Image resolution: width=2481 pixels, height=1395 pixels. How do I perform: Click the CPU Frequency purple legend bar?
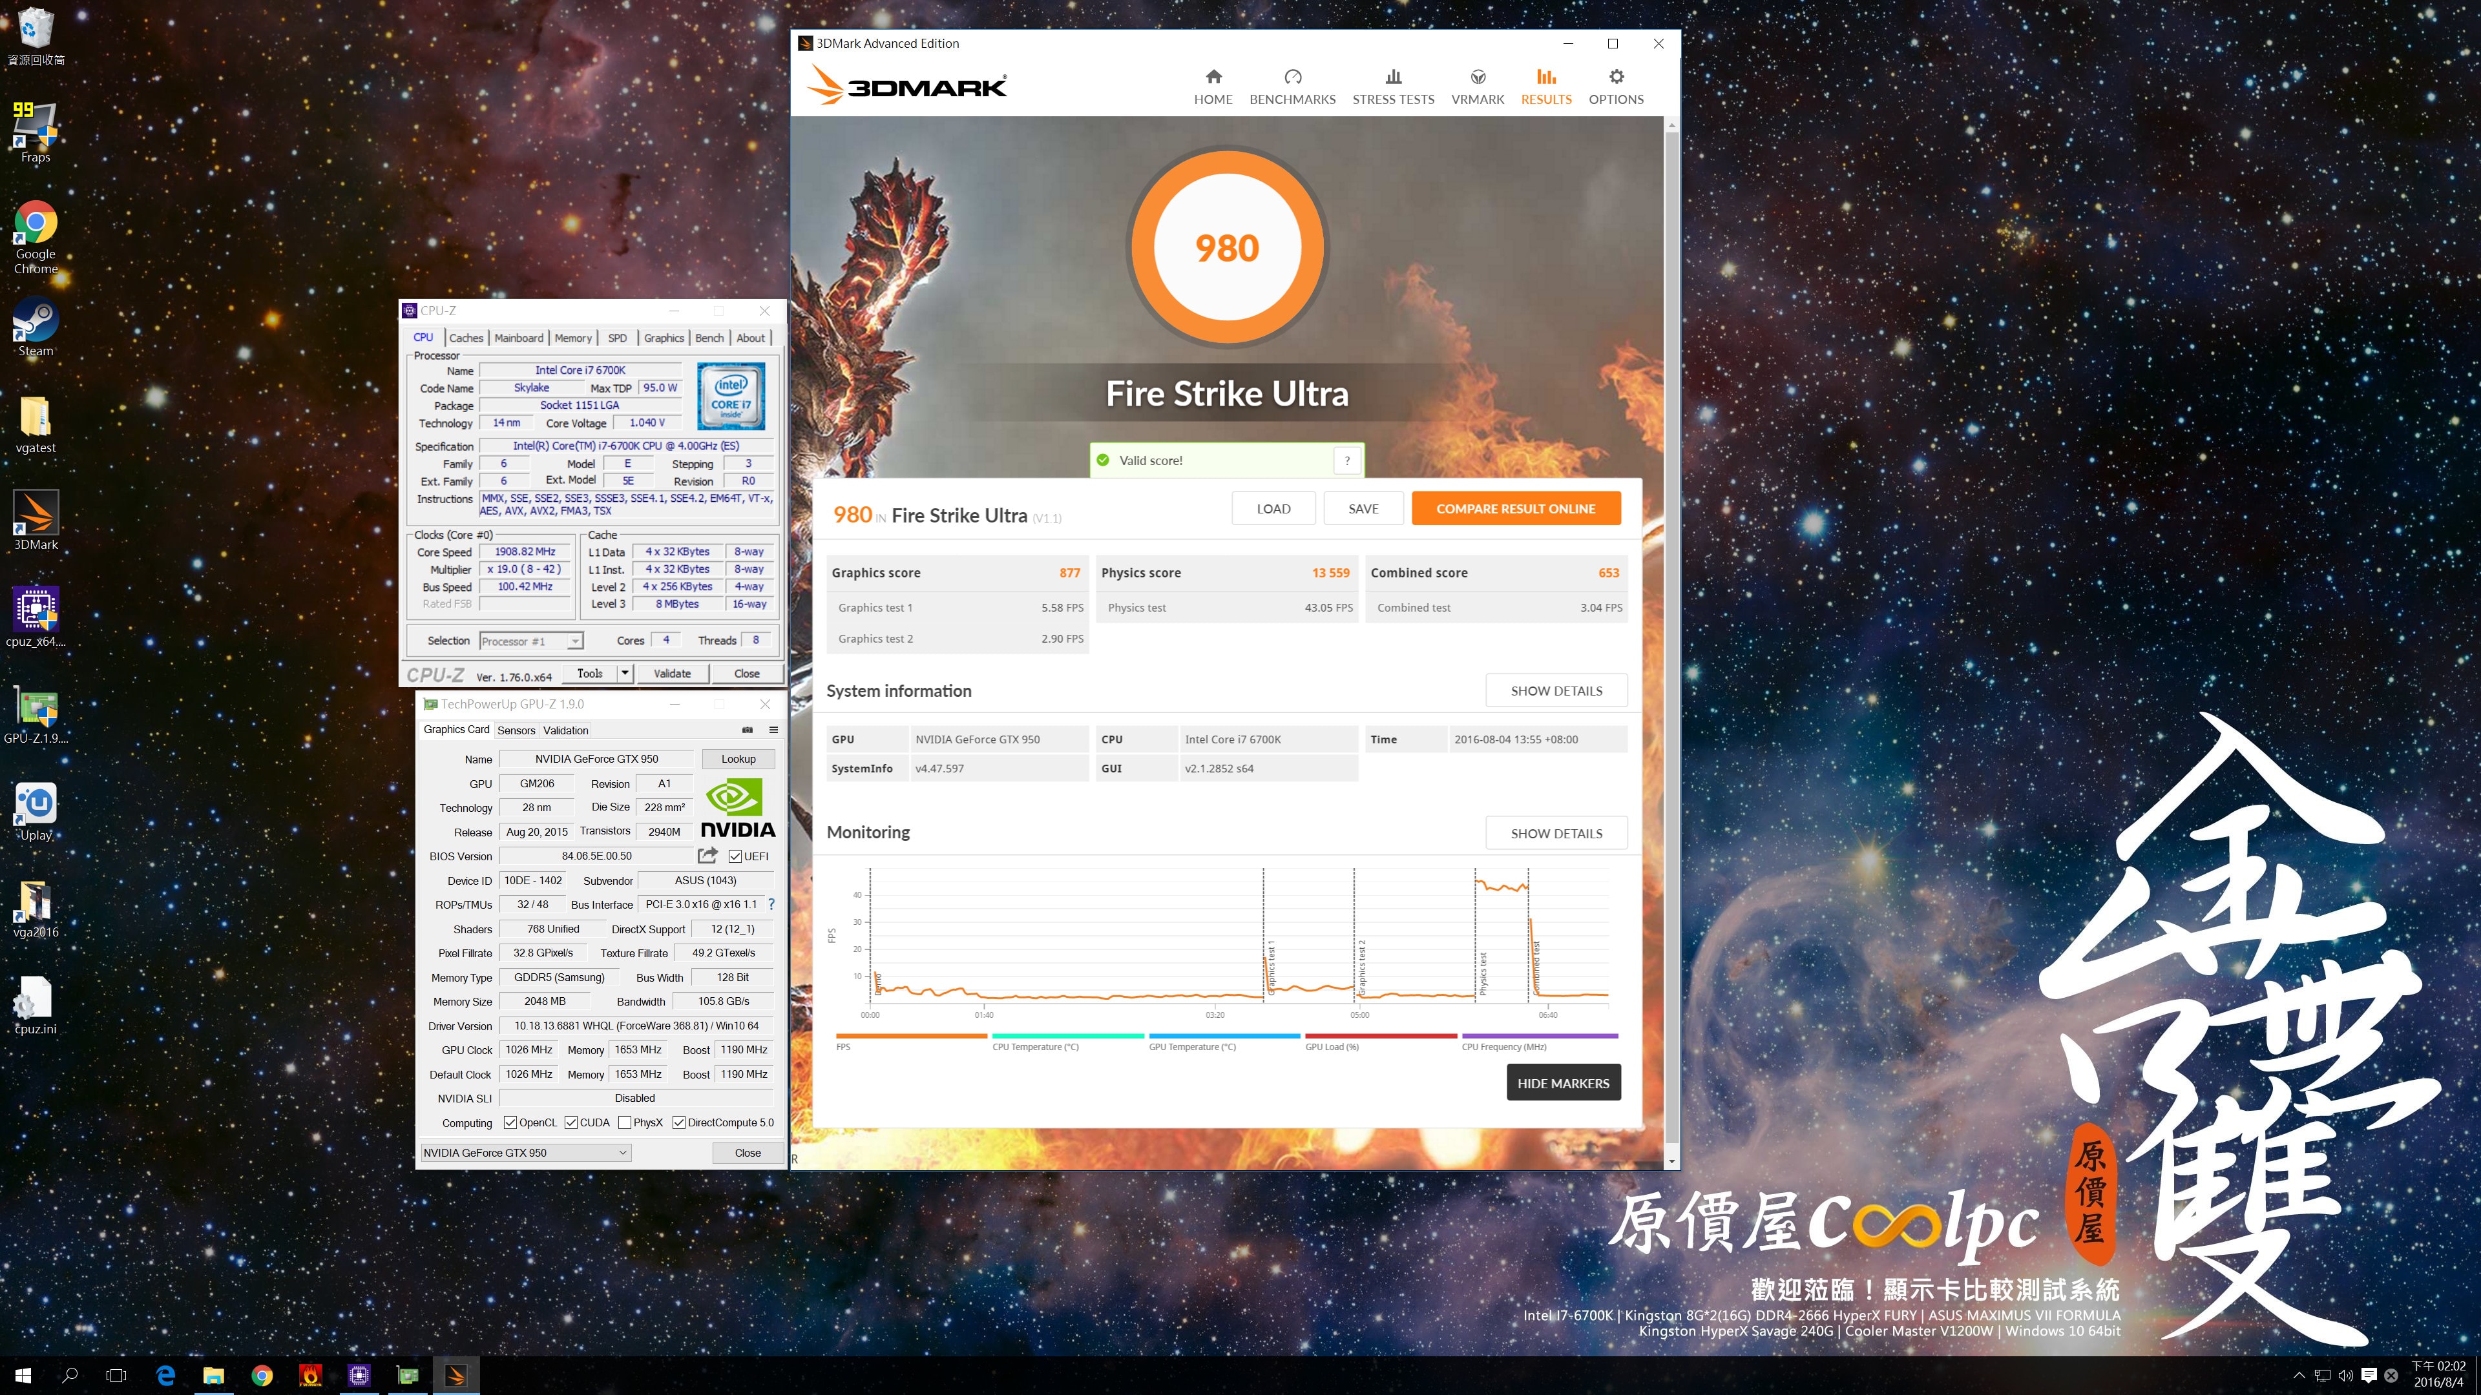1539,1036
